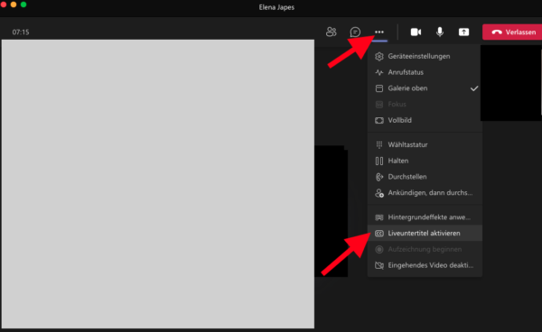Click the red Verlassen button

pyautogui.click(x=512, y=32)
